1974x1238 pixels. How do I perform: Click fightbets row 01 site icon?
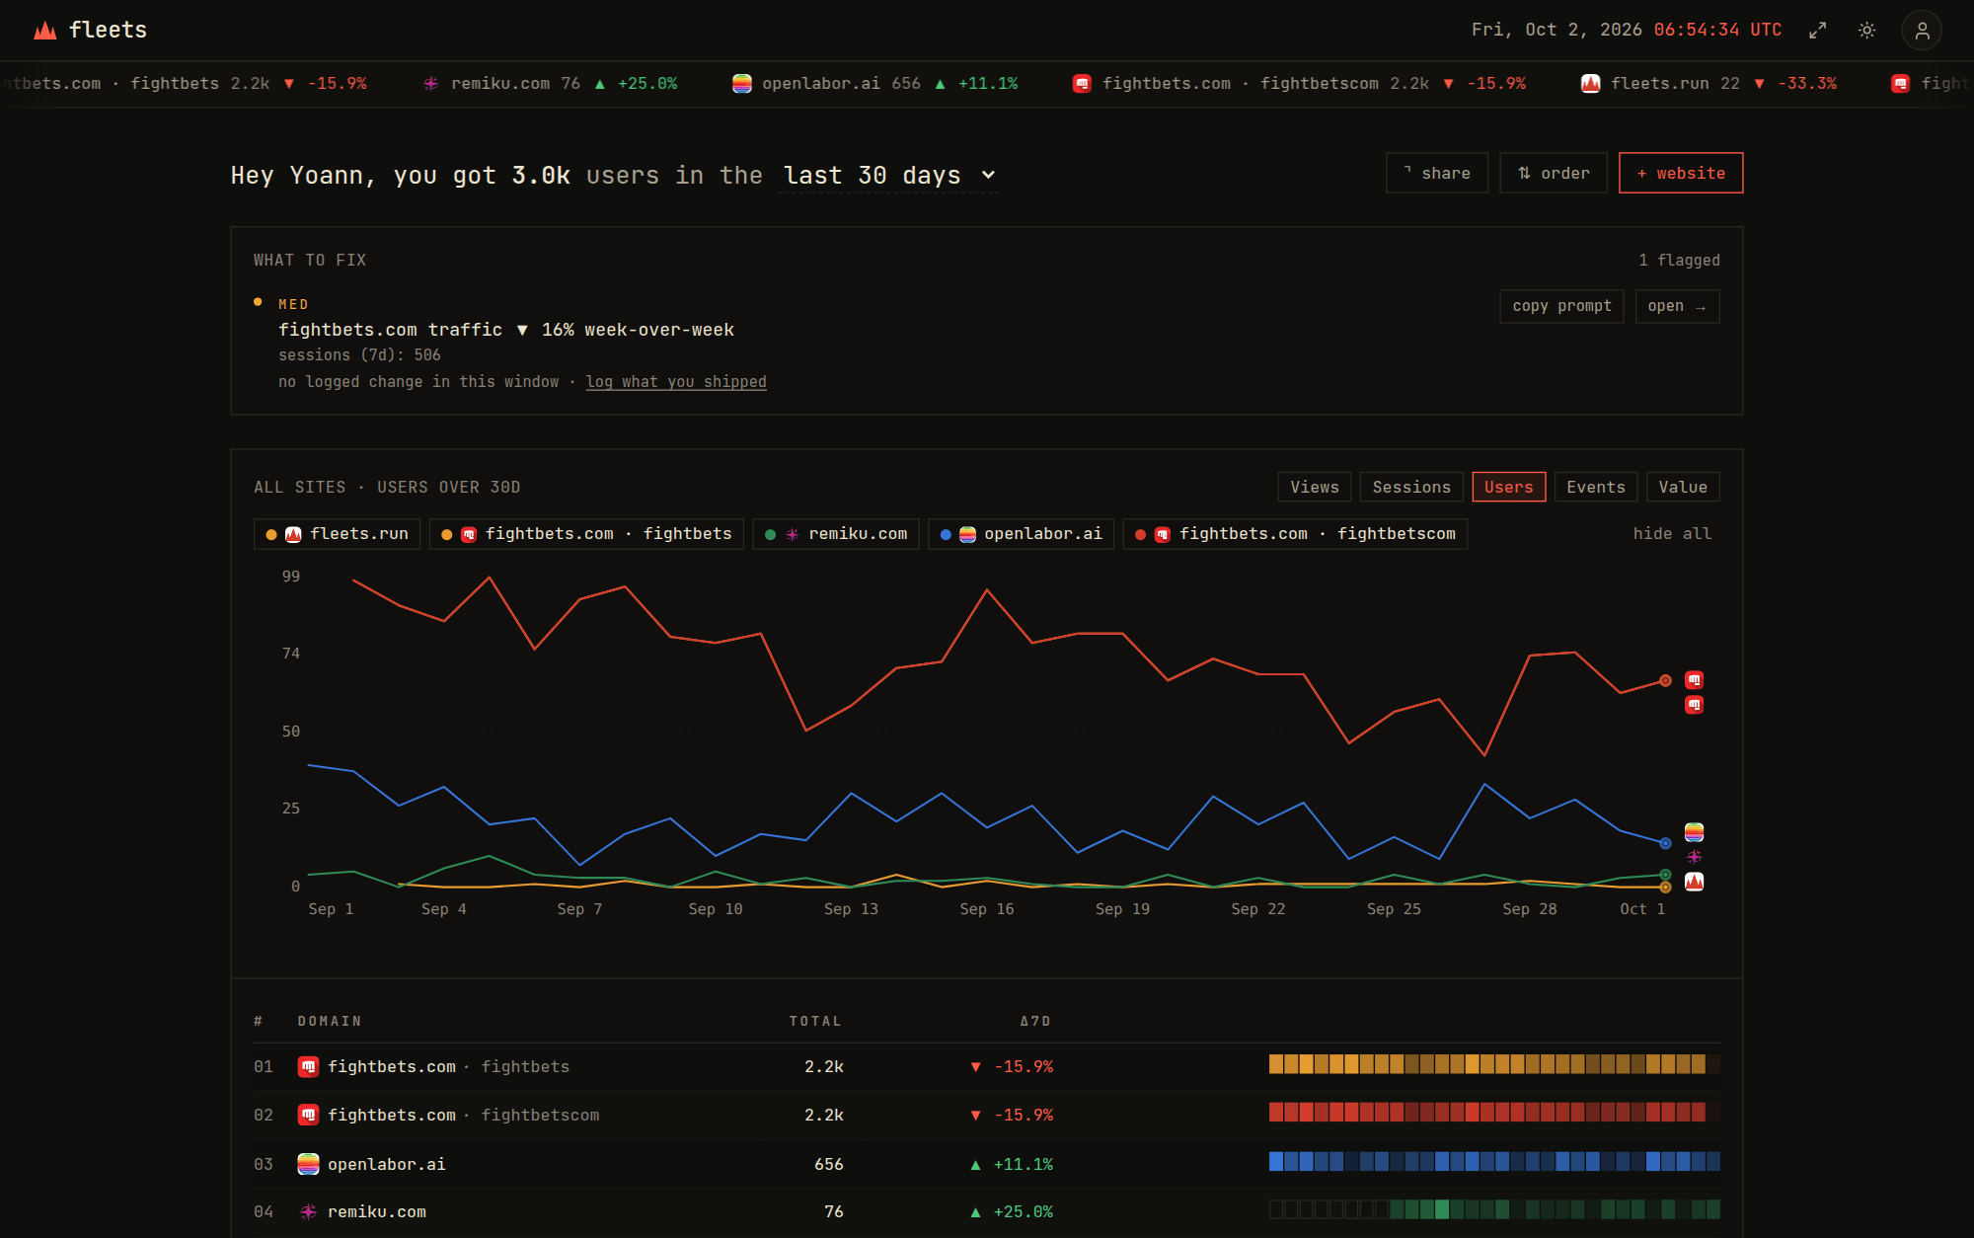click(308, 1067)
